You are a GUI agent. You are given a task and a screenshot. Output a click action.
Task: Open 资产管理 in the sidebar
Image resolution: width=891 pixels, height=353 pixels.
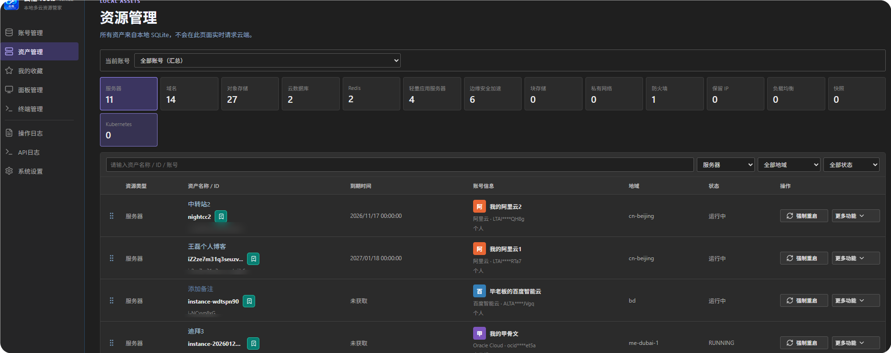pos(40,52)
